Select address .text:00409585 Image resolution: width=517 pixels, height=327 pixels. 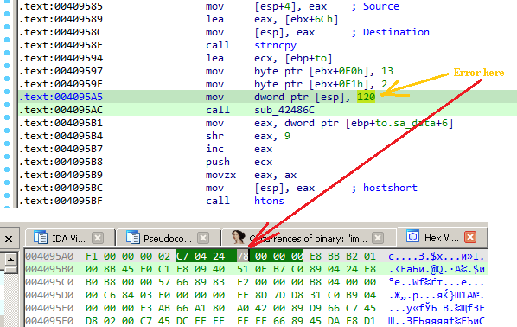click(61, 6)
